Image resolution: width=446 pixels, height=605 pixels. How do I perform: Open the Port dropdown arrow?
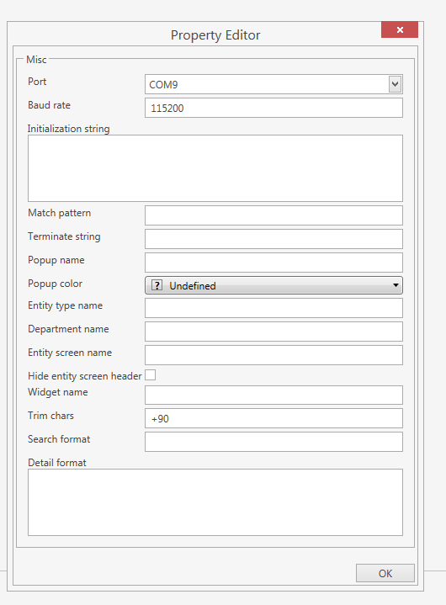pyautogui.click(x=395, y=84)
